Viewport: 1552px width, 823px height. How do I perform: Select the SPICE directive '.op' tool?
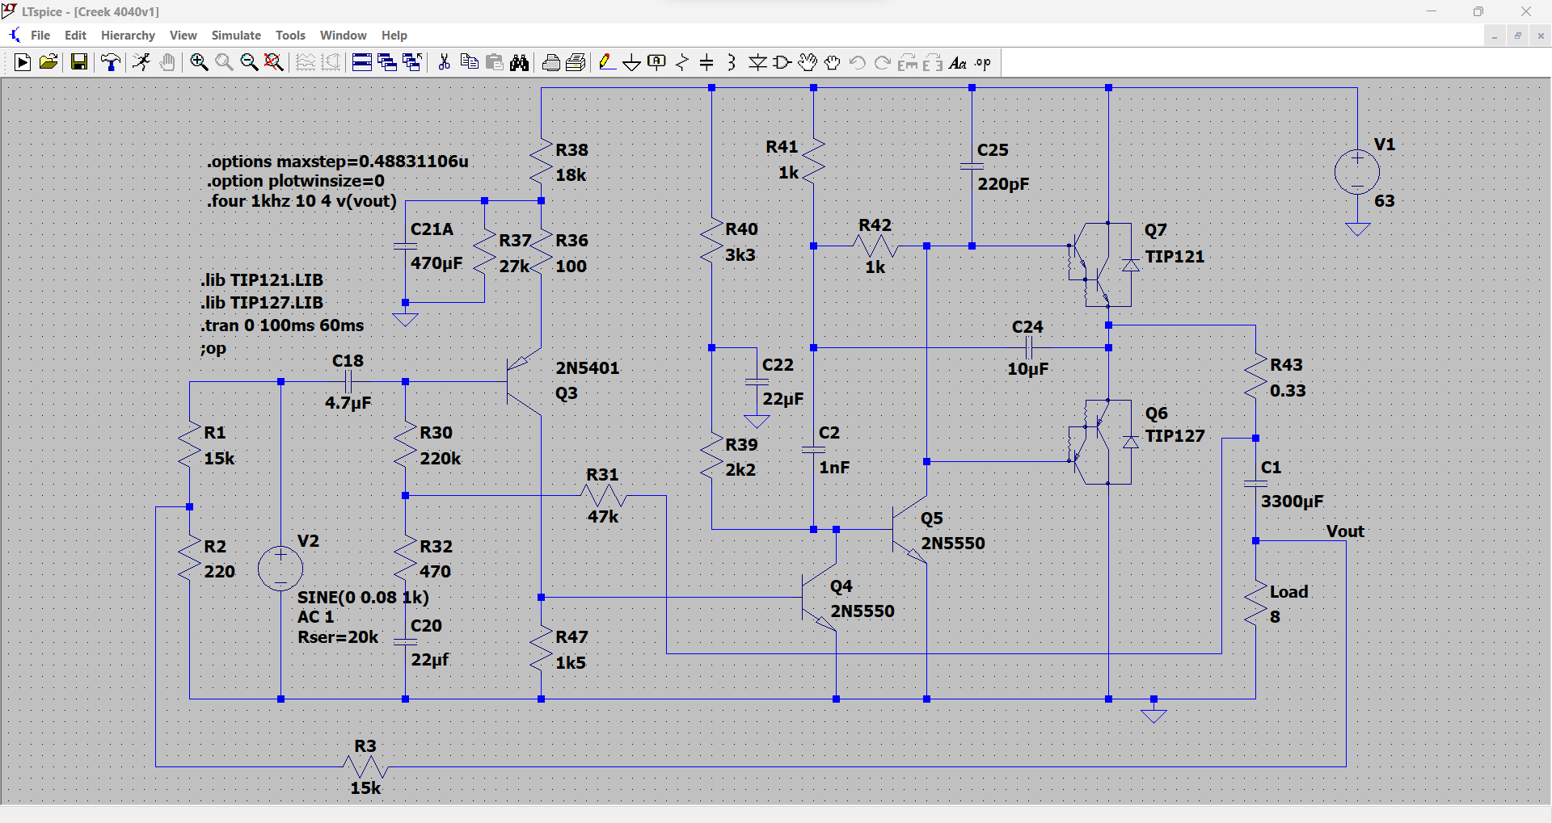(983, 63)
